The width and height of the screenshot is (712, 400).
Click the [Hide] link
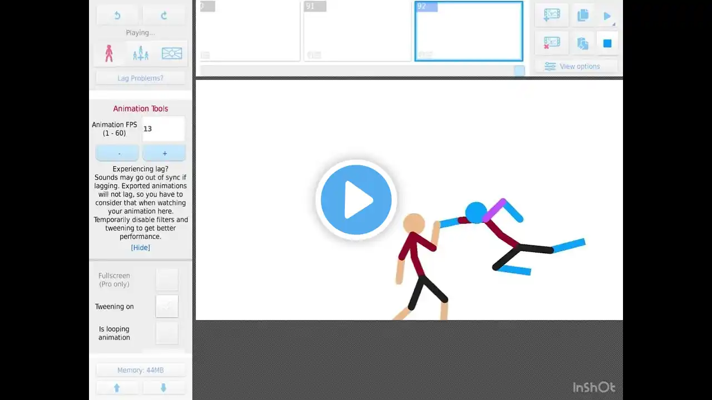click(x=140, y=248)
